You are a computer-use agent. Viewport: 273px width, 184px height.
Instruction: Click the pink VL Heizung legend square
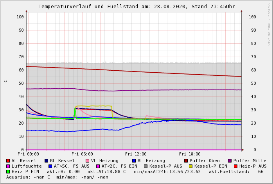(x=87, y=161)
